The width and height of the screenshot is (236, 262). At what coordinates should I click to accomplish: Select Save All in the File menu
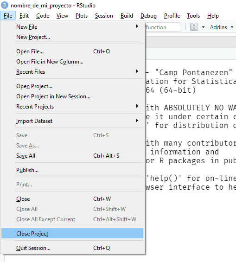[72, 155]
